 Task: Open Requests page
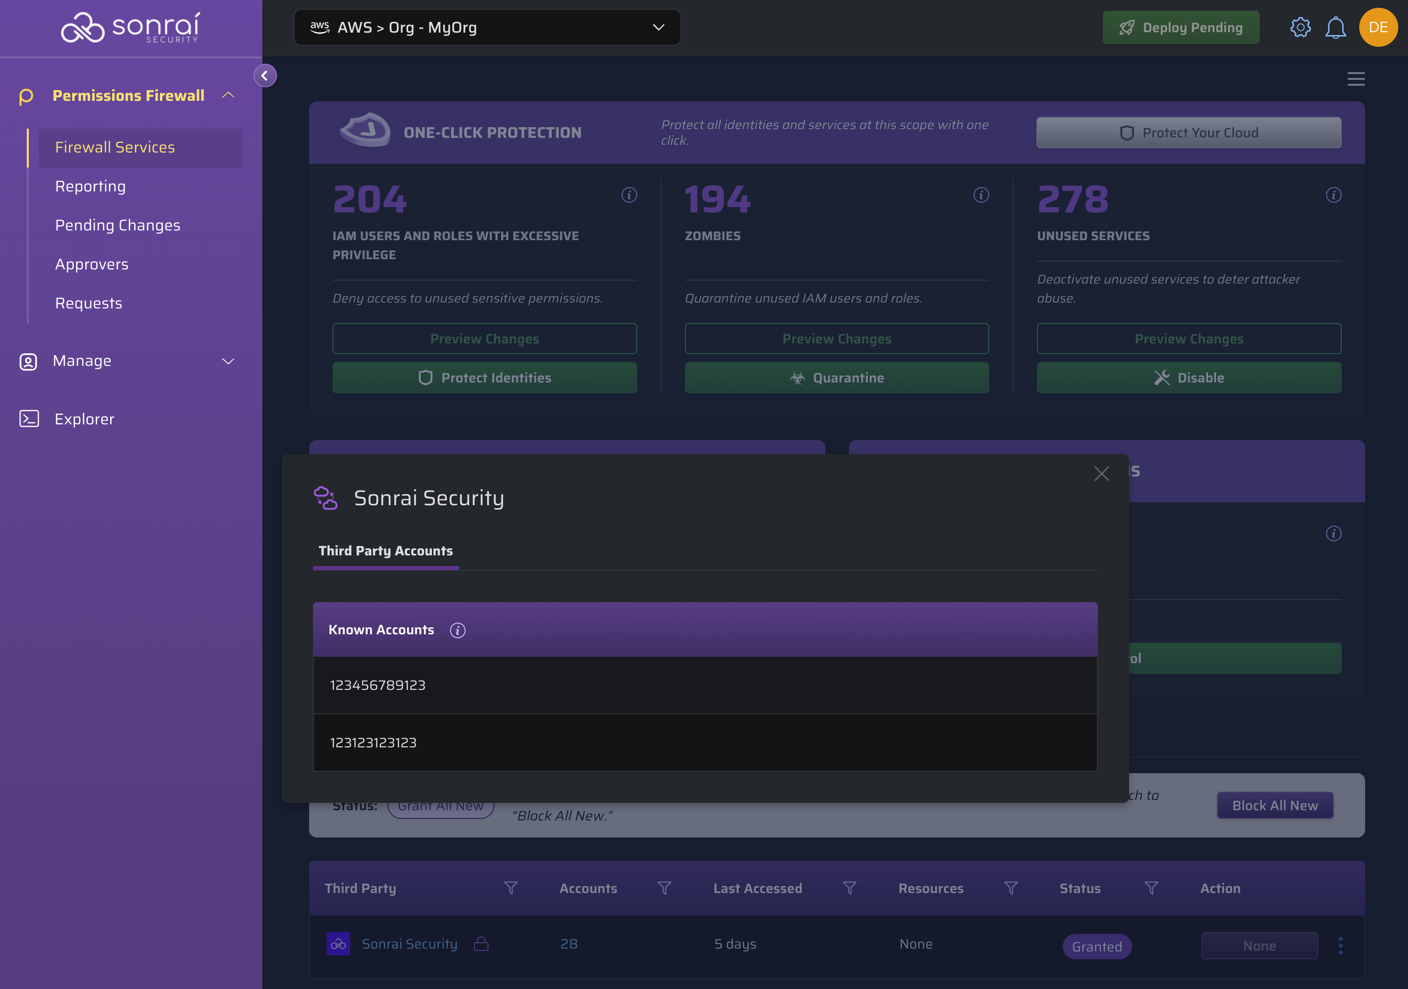(x=89, y=304)
